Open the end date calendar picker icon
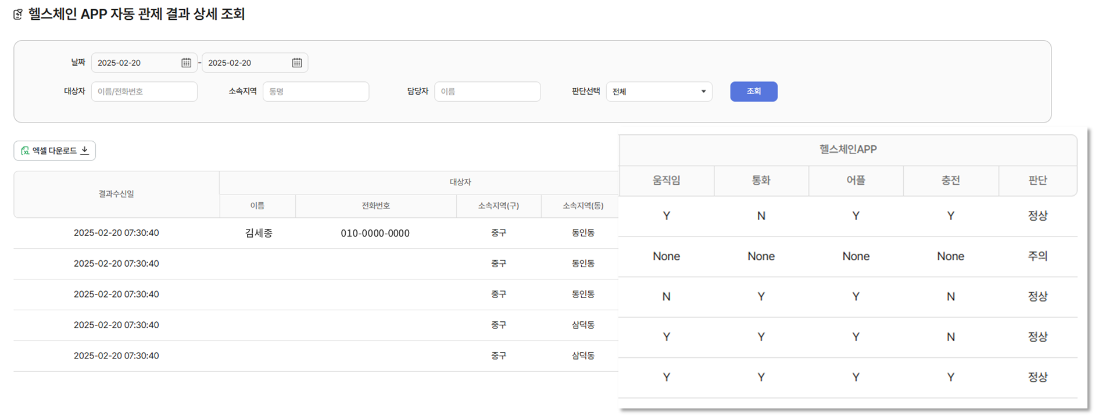This screenshot has height=416, width=1095. coord(297,63)
